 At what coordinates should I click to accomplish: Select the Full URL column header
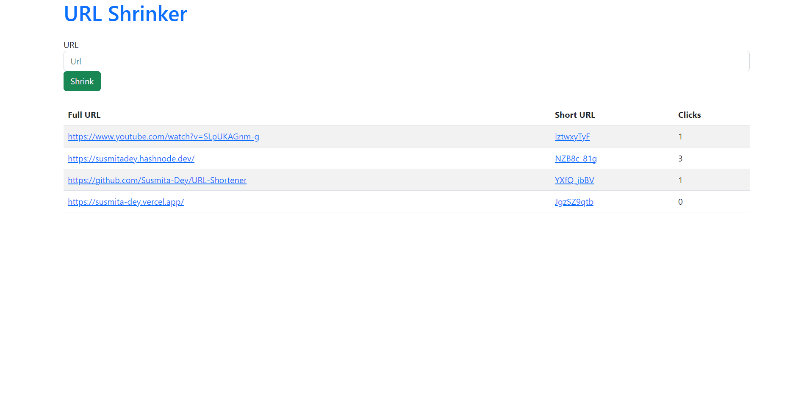[x=84, y=115]
